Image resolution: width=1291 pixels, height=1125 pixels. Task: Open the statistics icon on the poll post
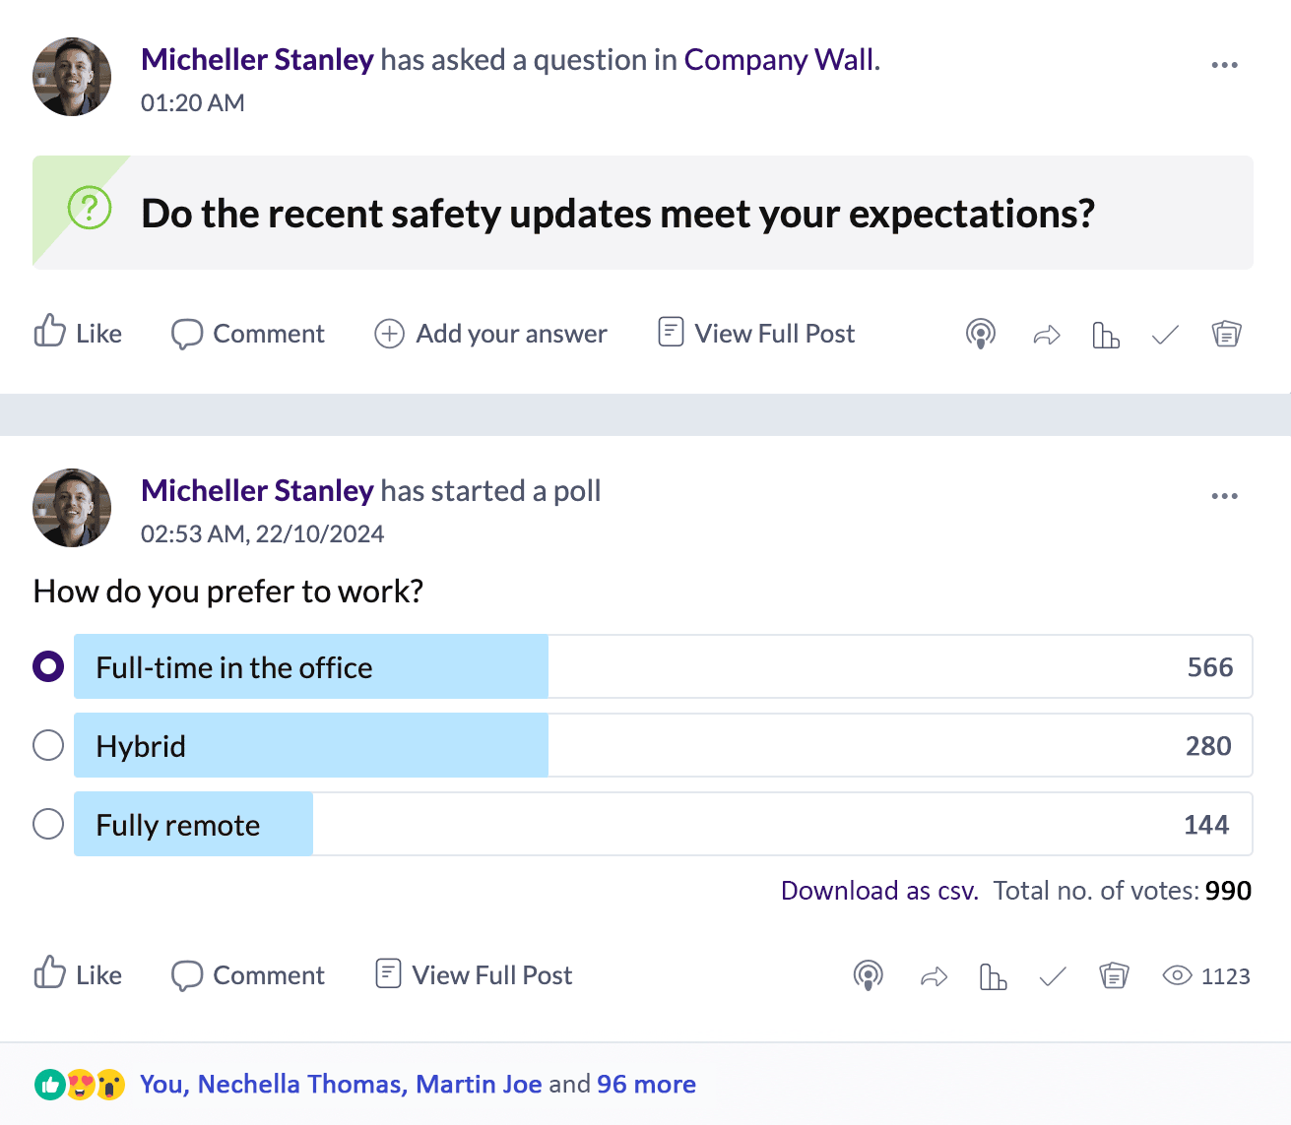(x=993, y=976)
